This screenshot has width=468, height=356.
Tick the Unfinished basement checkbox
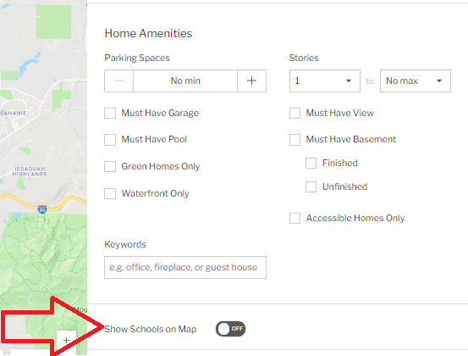point(311,186)
